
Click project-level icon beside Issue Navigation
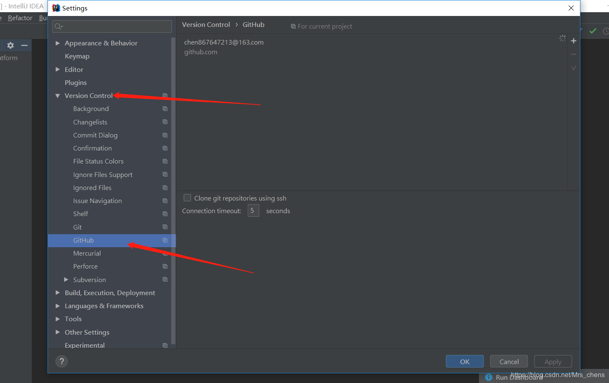[165, 201]
